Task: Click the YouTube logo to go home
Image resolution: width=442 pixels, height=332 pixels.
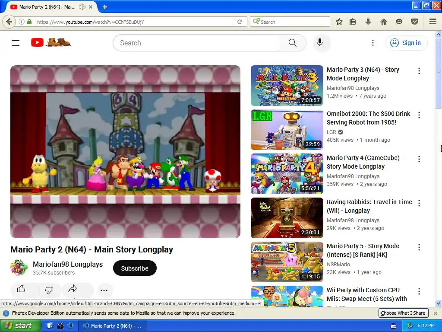Action: point(51,43)
